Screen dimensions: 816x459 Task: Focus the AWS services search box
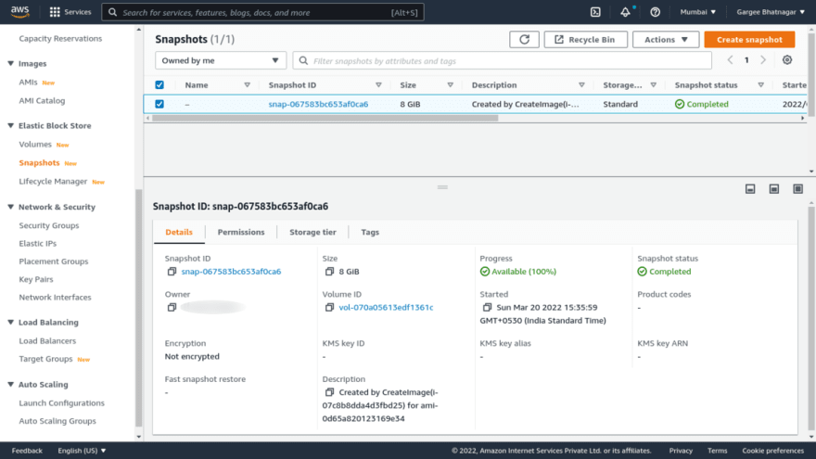point(262,12)
